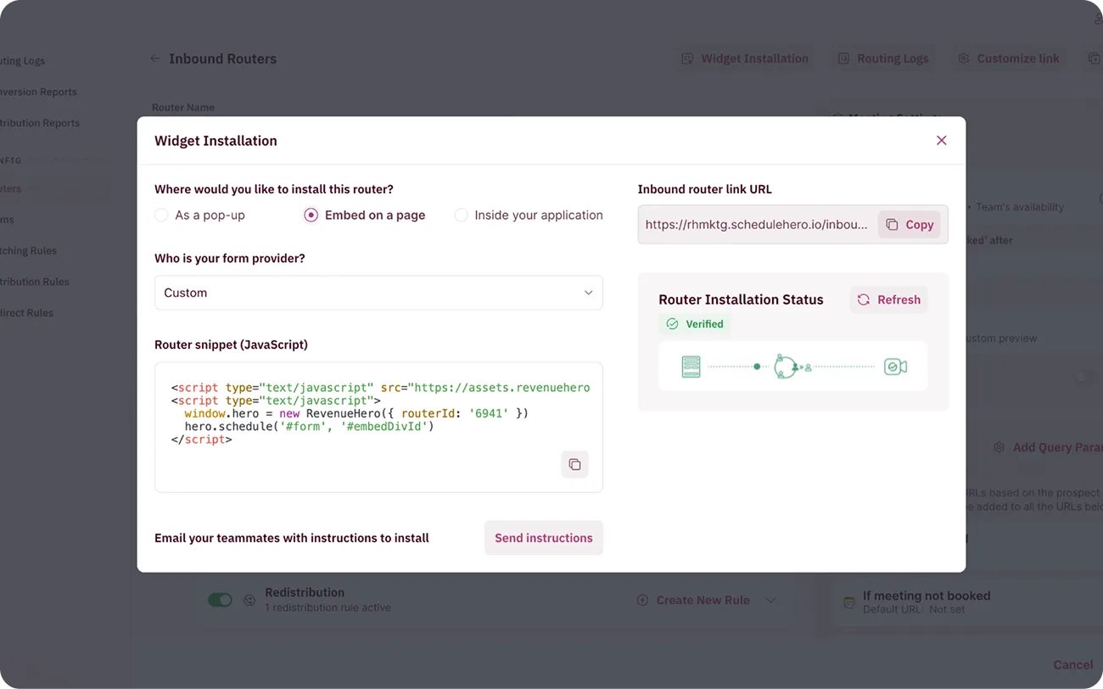The width and height of the screenshot is (1103, 689).
Task: Click the Redistribution rule icon
Action: pos(249,600)
